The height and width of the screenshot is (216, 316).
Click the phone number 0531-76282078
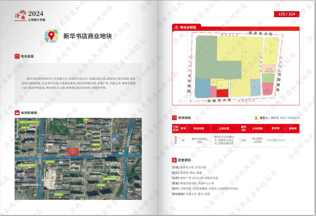pyautogui.click(x=290, y=118)
